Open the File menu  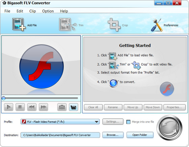pyautogui.click(x=7, y=11)
